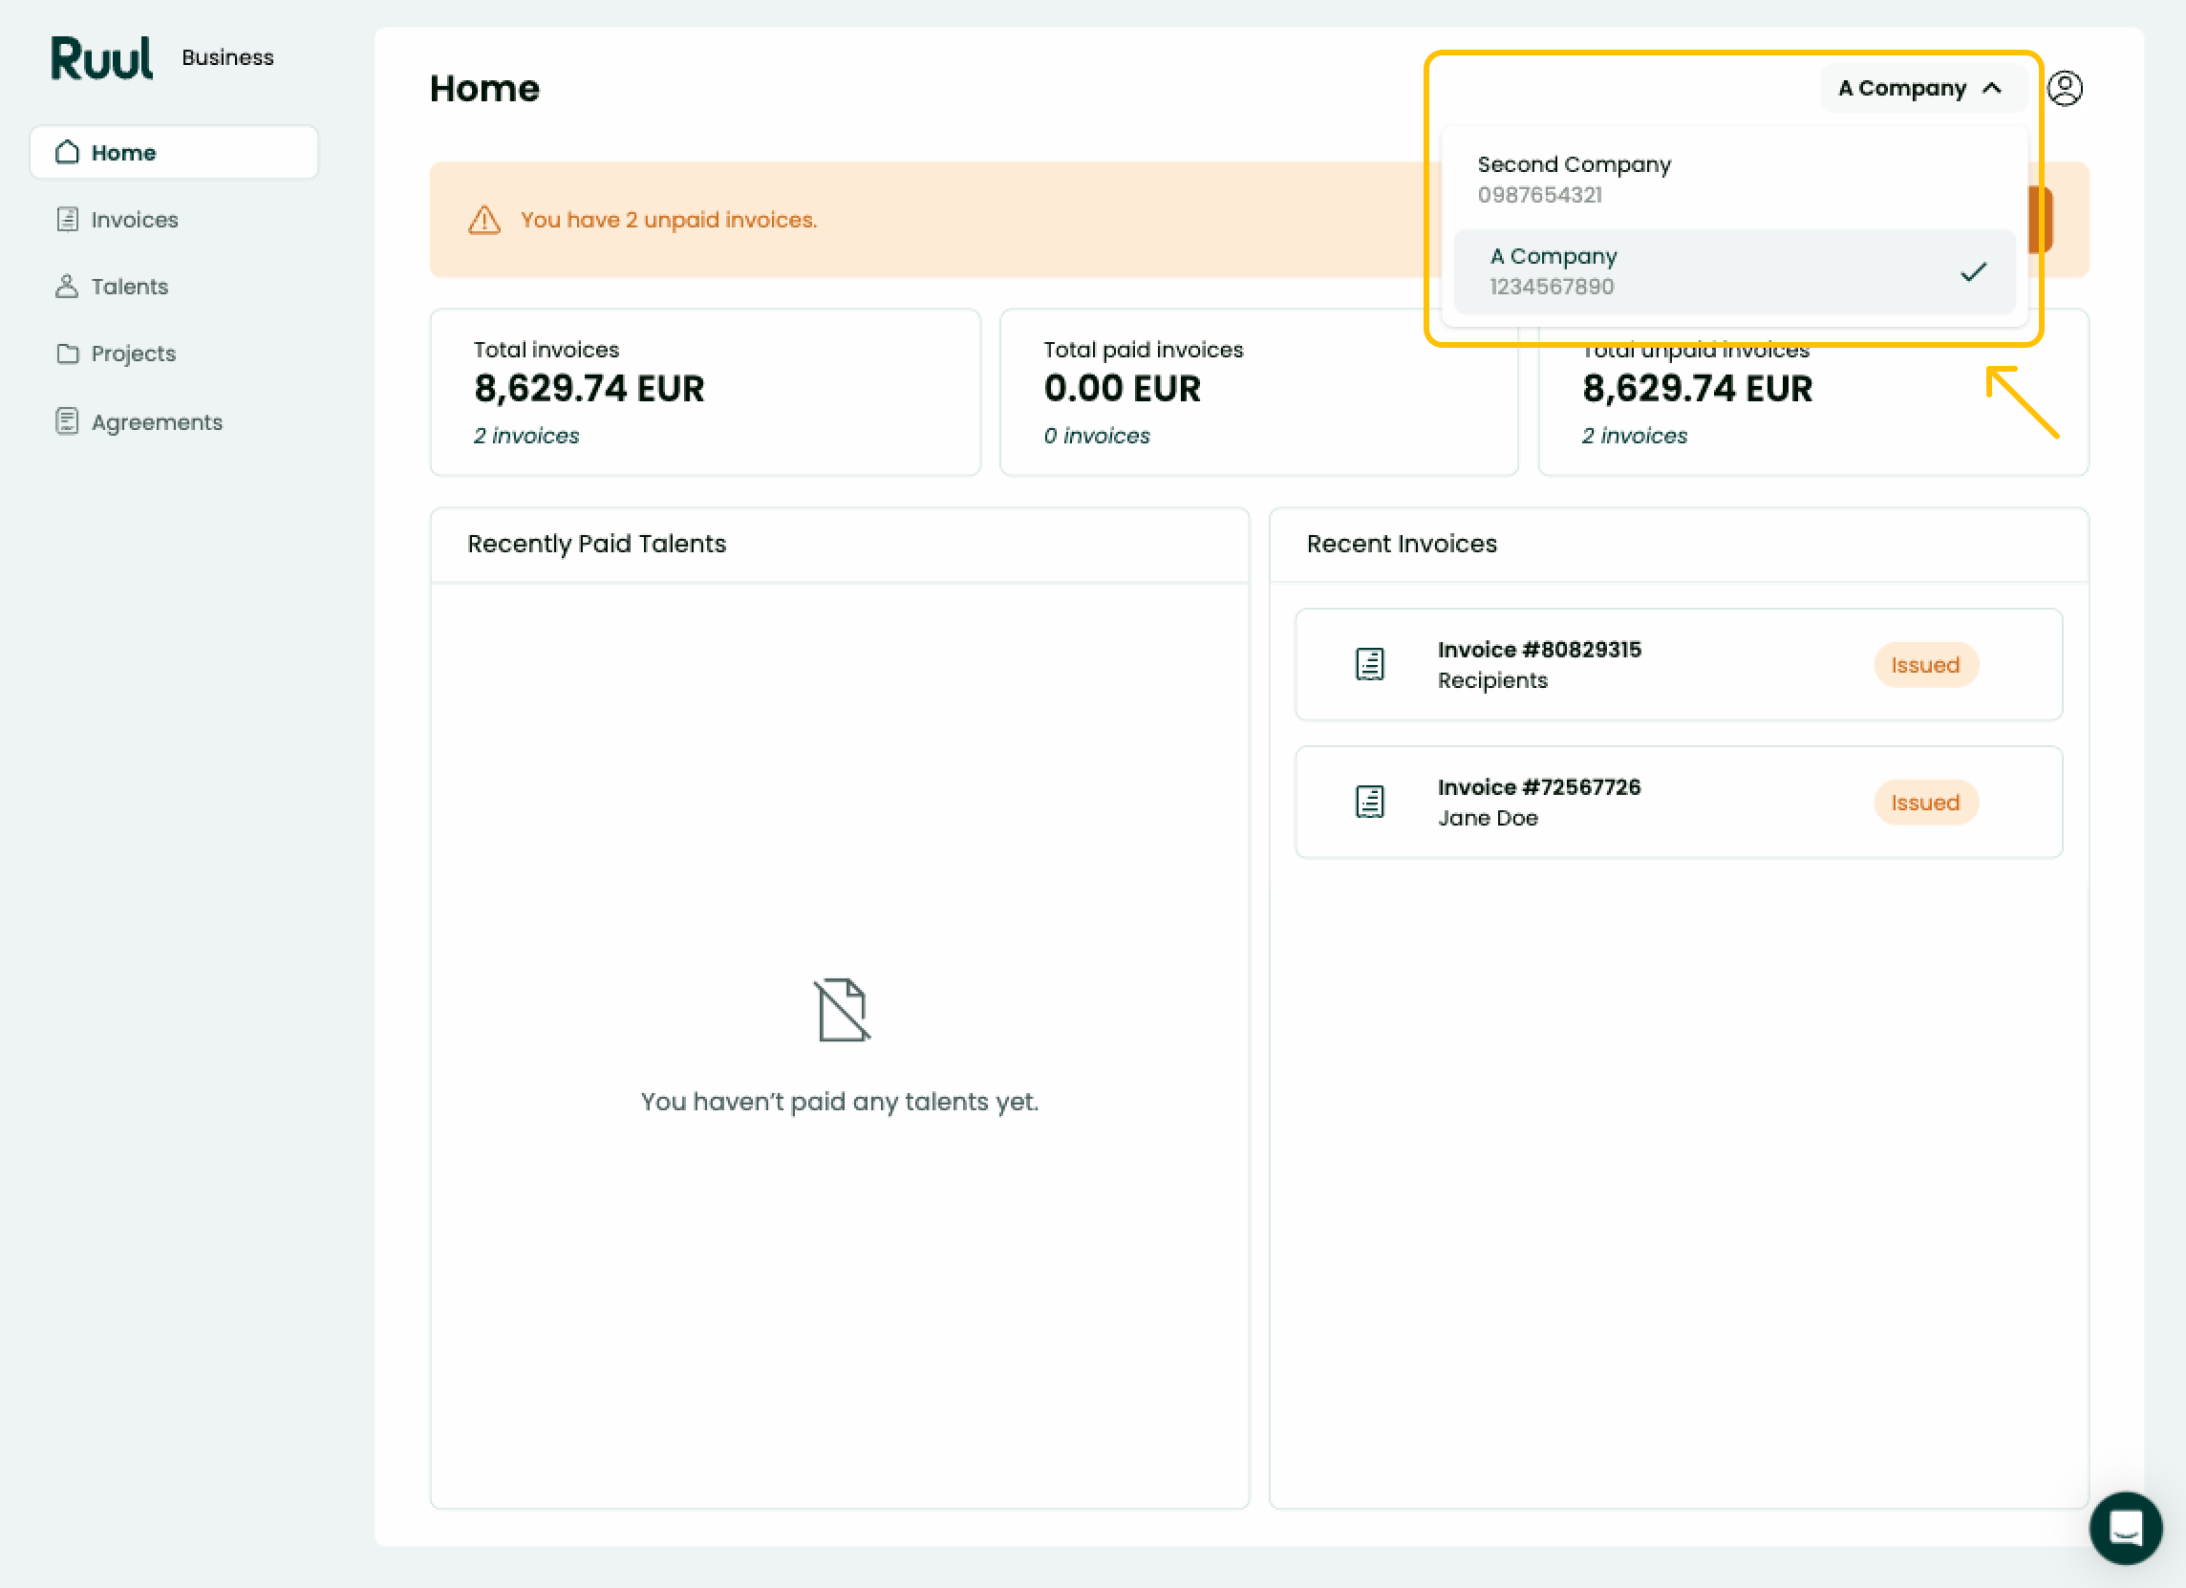Click the Projects folder icon in sidebar
Viewport: 2186px width, 1588px height.
click(68, 354)
